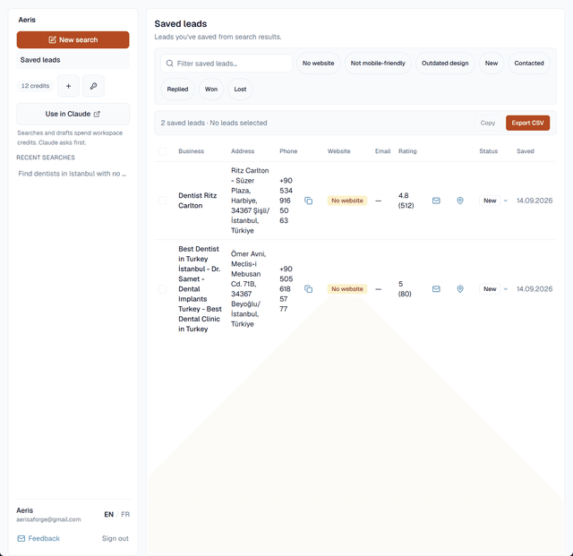
Task: Click the Website column header
Action: coord(338,151)
